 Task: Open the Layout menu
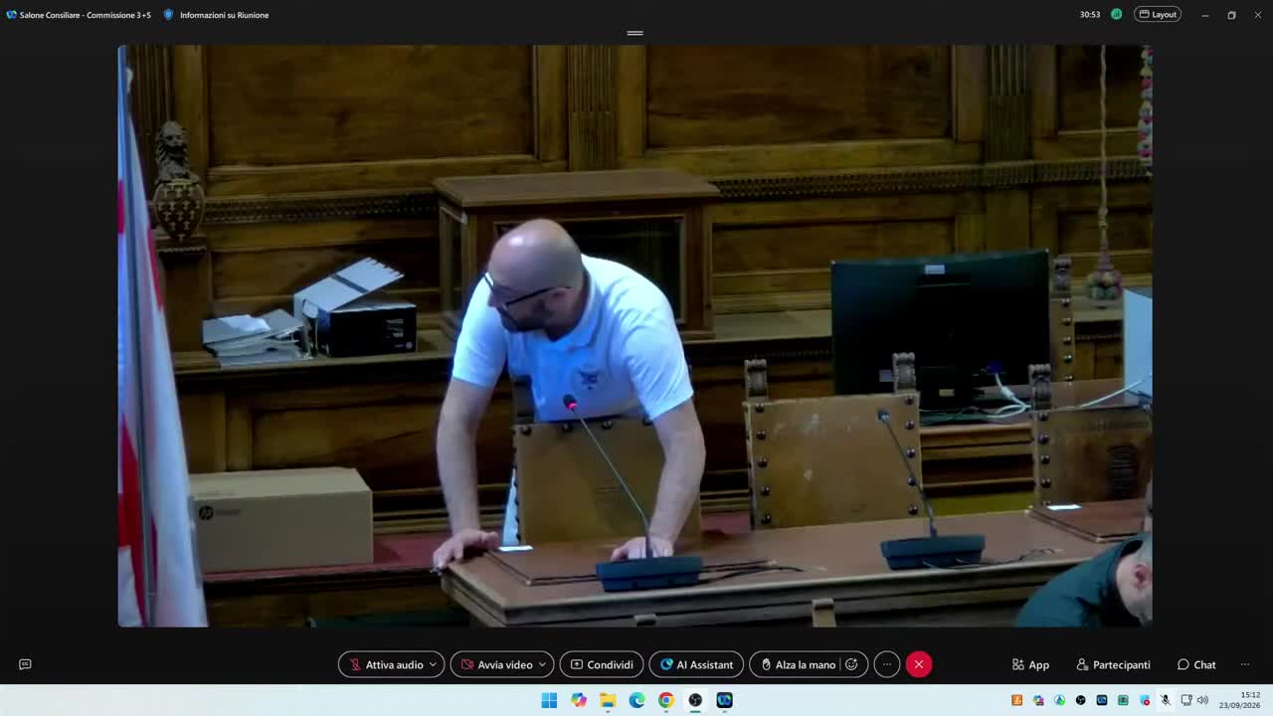[1158, 15]
